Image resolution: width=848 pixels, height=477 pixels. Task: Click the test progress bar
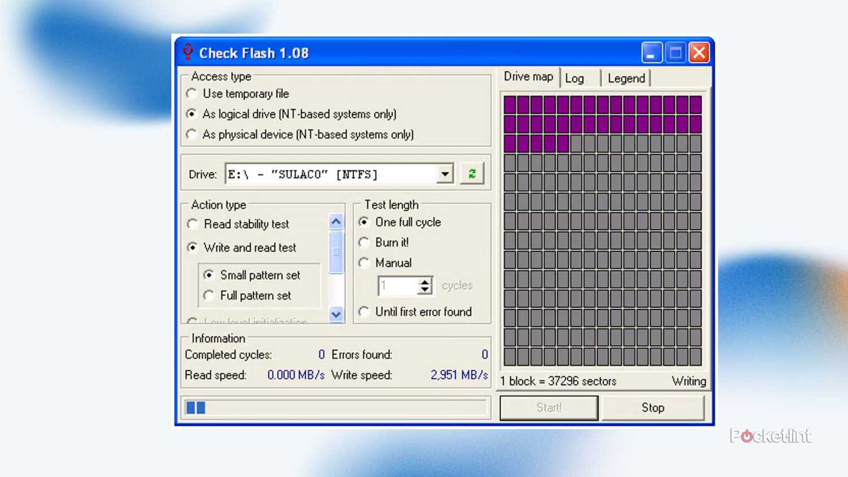click(x=336, y=407)
